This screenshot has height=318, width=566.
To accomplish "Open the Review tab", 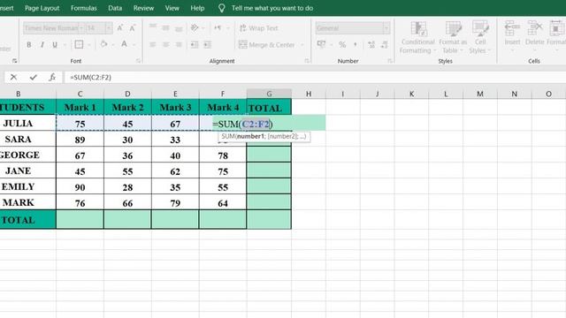I will 143,8.
